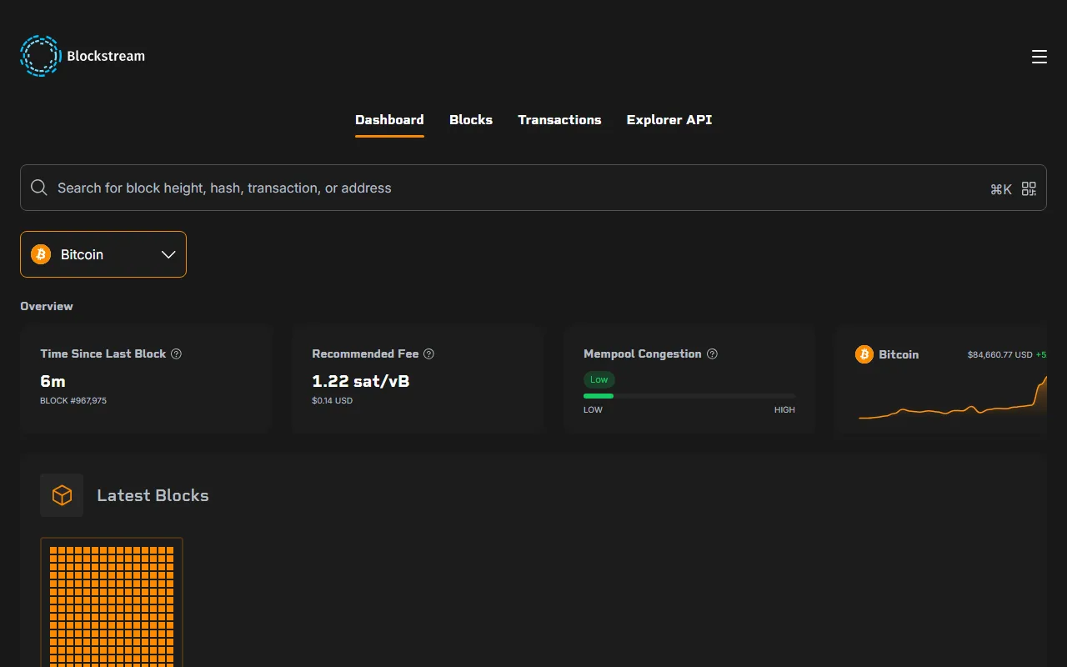Click the 1.22 sat/vB fee value
The width and height of the screenshot is (1067, 667).
pyautogui.click(x=361, y=381)
